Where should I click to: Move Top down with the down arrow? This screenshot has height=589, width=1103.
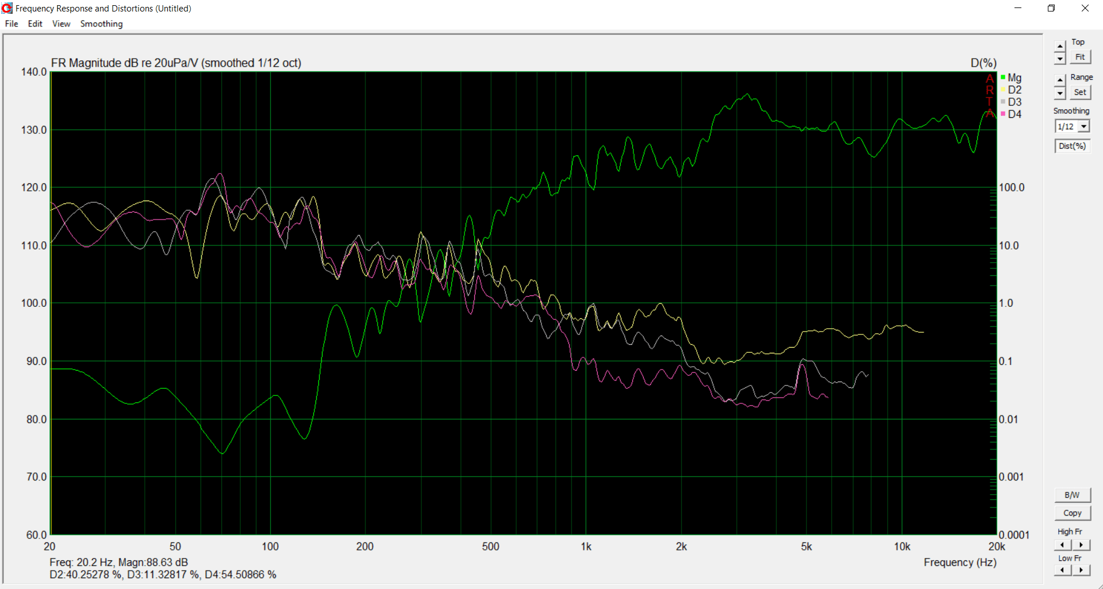click(1060, 58)
